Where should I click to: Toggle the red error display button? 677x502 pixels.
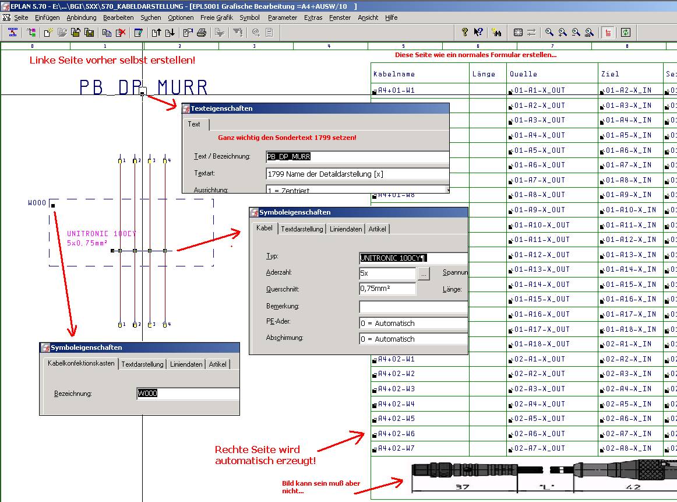point(608,33)
